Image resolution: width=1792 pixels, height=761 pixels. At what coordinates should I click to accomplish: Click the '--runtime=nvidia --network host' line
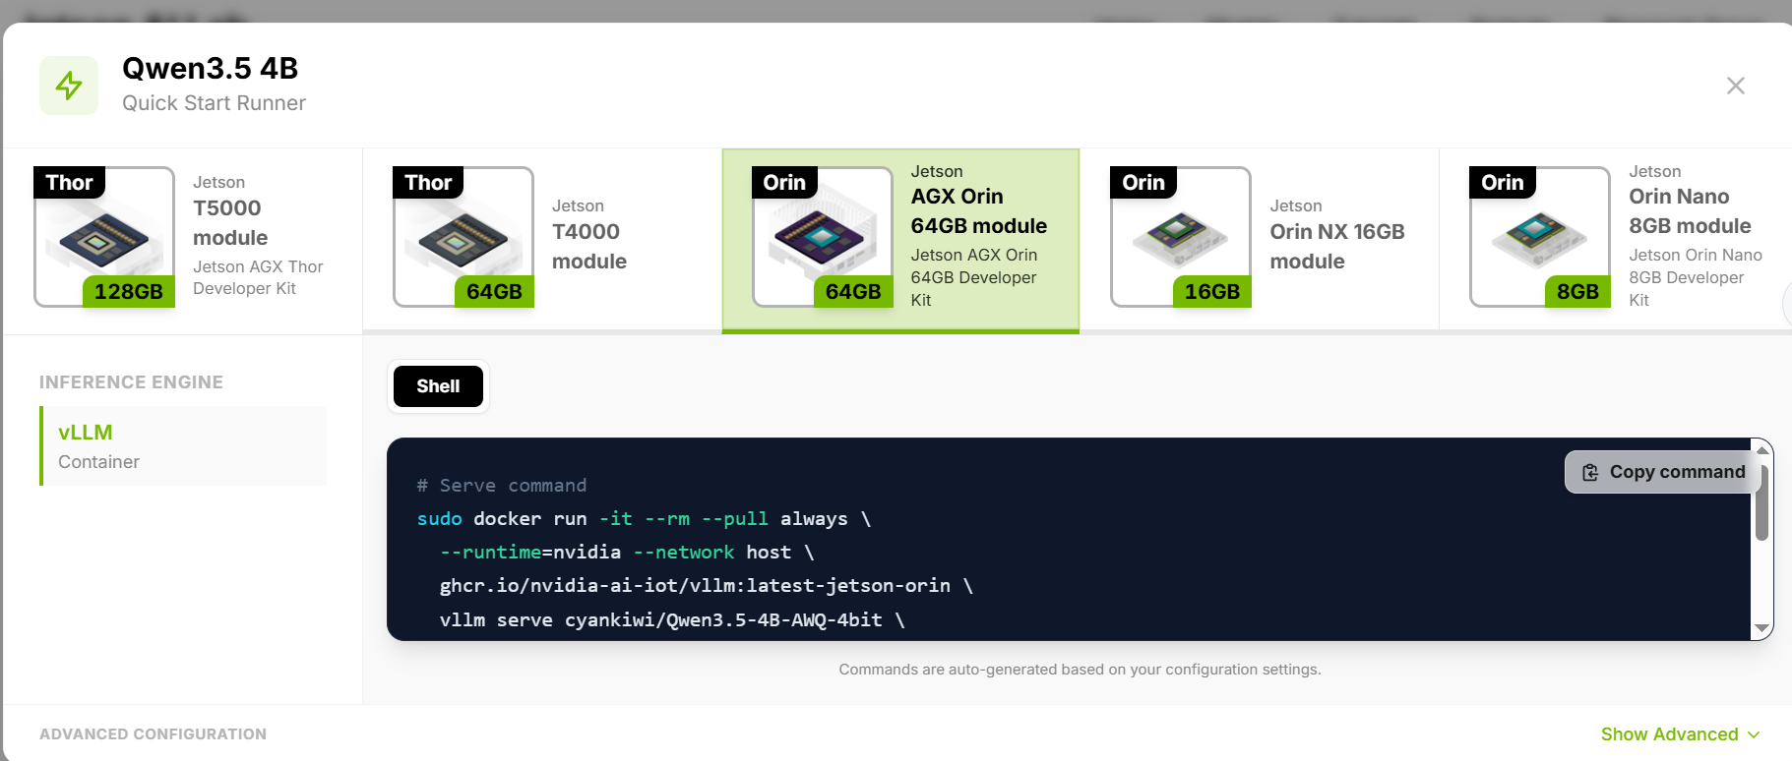(627, 552)
